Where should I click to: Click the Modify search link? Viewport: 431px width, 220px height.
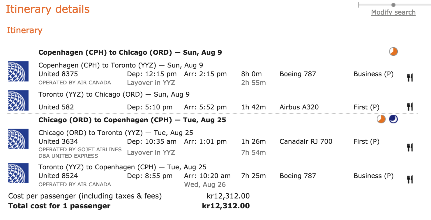pyautogui.click(x=393, y=12)
